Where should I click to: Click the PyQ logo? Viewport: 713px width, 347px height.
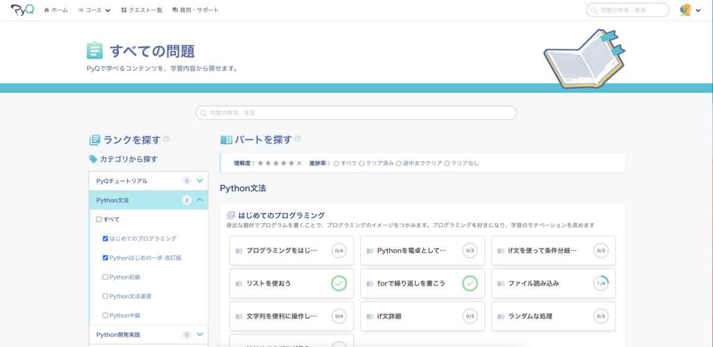click(x=23, y=9)
